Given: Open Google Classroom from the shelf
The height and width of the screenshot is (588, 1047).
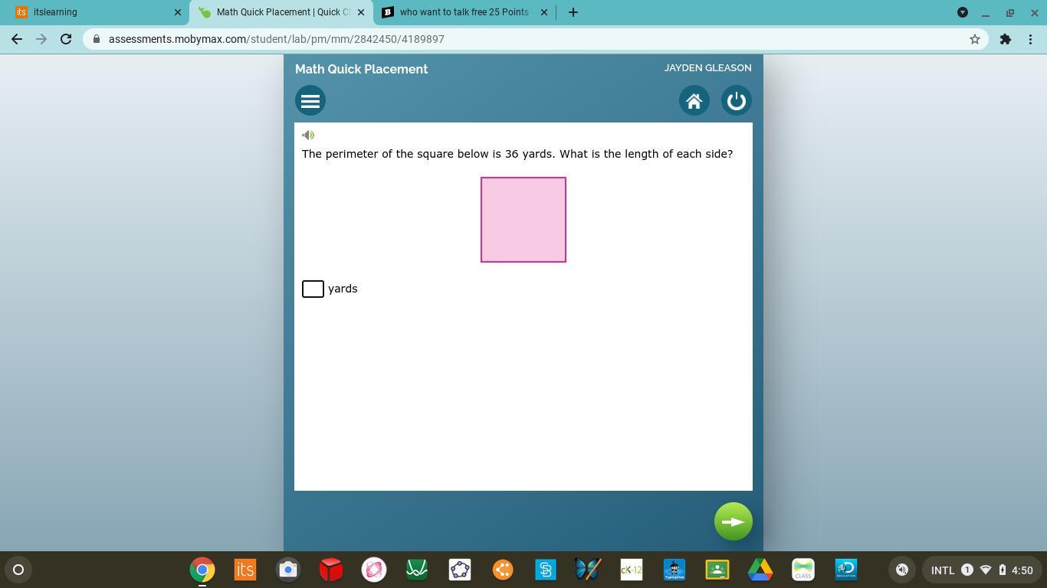Looking at the screenshot, I should point(717,570).
